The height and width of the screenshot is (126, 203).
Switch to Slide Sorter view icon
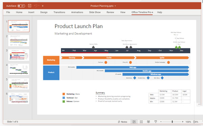(x=141, y=122)
